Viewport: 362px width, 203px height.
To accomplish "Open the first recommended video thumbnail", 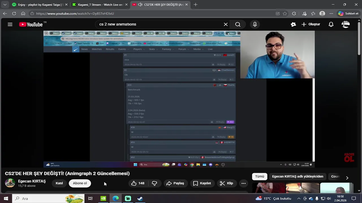I will point(269,188).
